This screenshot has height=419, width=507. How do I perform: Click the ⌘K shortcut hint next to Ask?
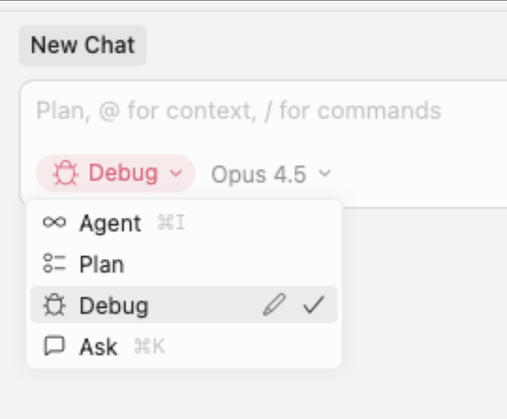coord(150,346)
